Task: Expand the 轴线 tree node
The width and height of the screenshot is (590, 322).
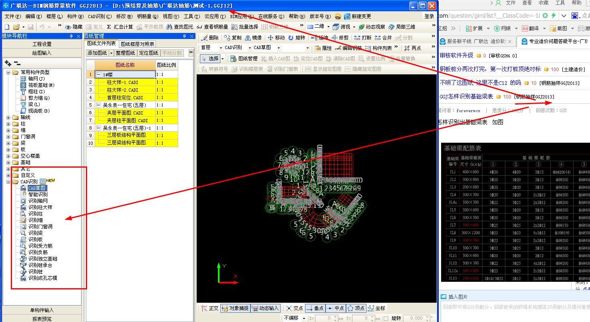Action: coord(8,117)
